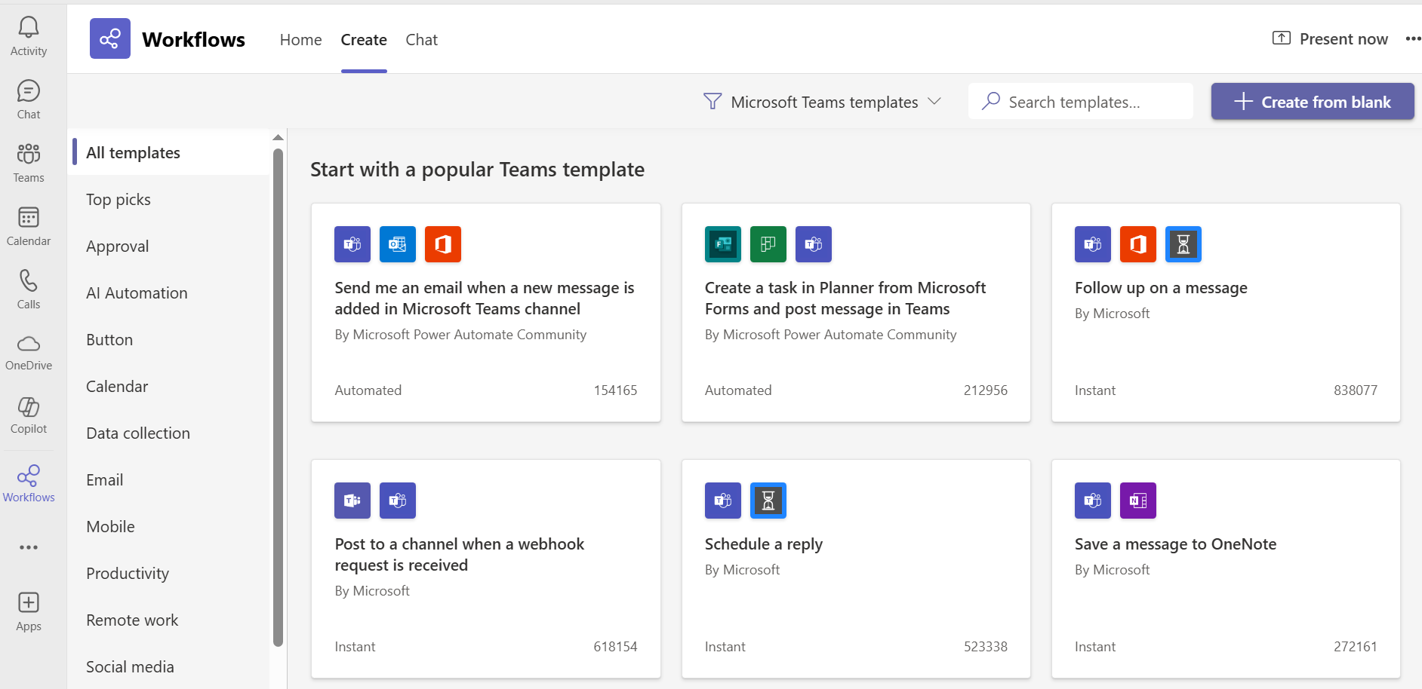
Task: Open Chat in the left rail
Action: pos(29,100)
